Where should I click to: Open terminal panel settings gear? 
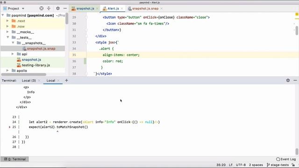(x=288, y=80)
